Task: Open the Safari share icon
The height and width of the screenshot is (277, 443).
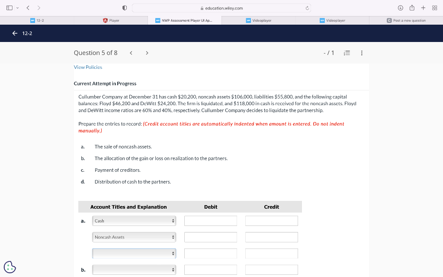Action: [x=412, y=7]
